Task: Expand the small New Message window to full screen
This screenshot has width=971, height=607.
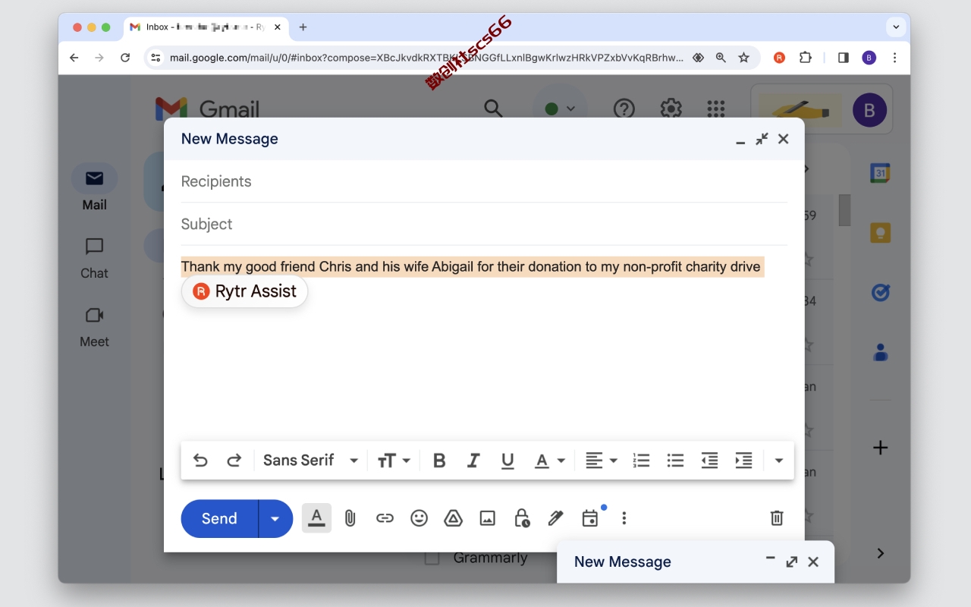Action: [792, 561]
